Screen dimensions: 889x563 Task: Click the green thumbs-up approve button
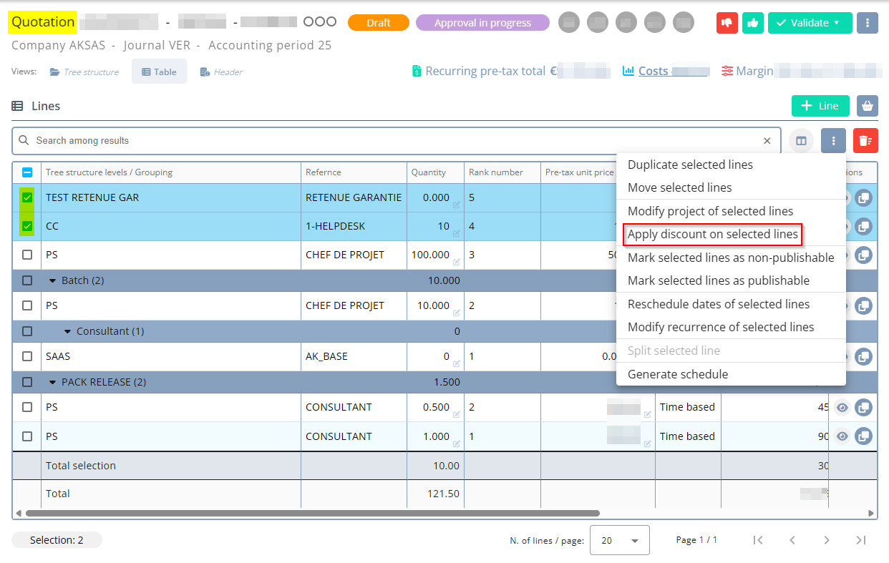coord(752,23)
